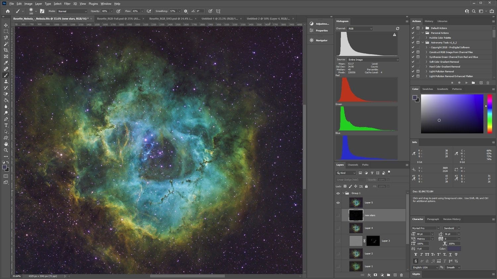
Task: Open the histogram Channel dropdown
Action: 360,28
